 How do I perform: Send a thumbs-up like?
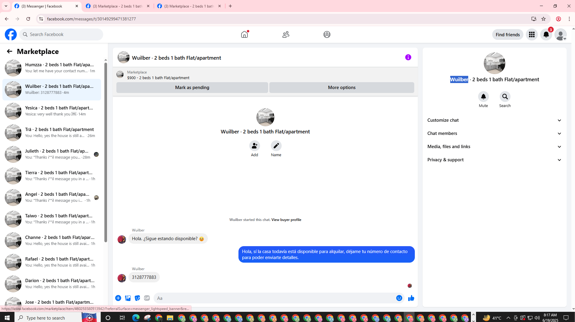click(x=411, y=298)
